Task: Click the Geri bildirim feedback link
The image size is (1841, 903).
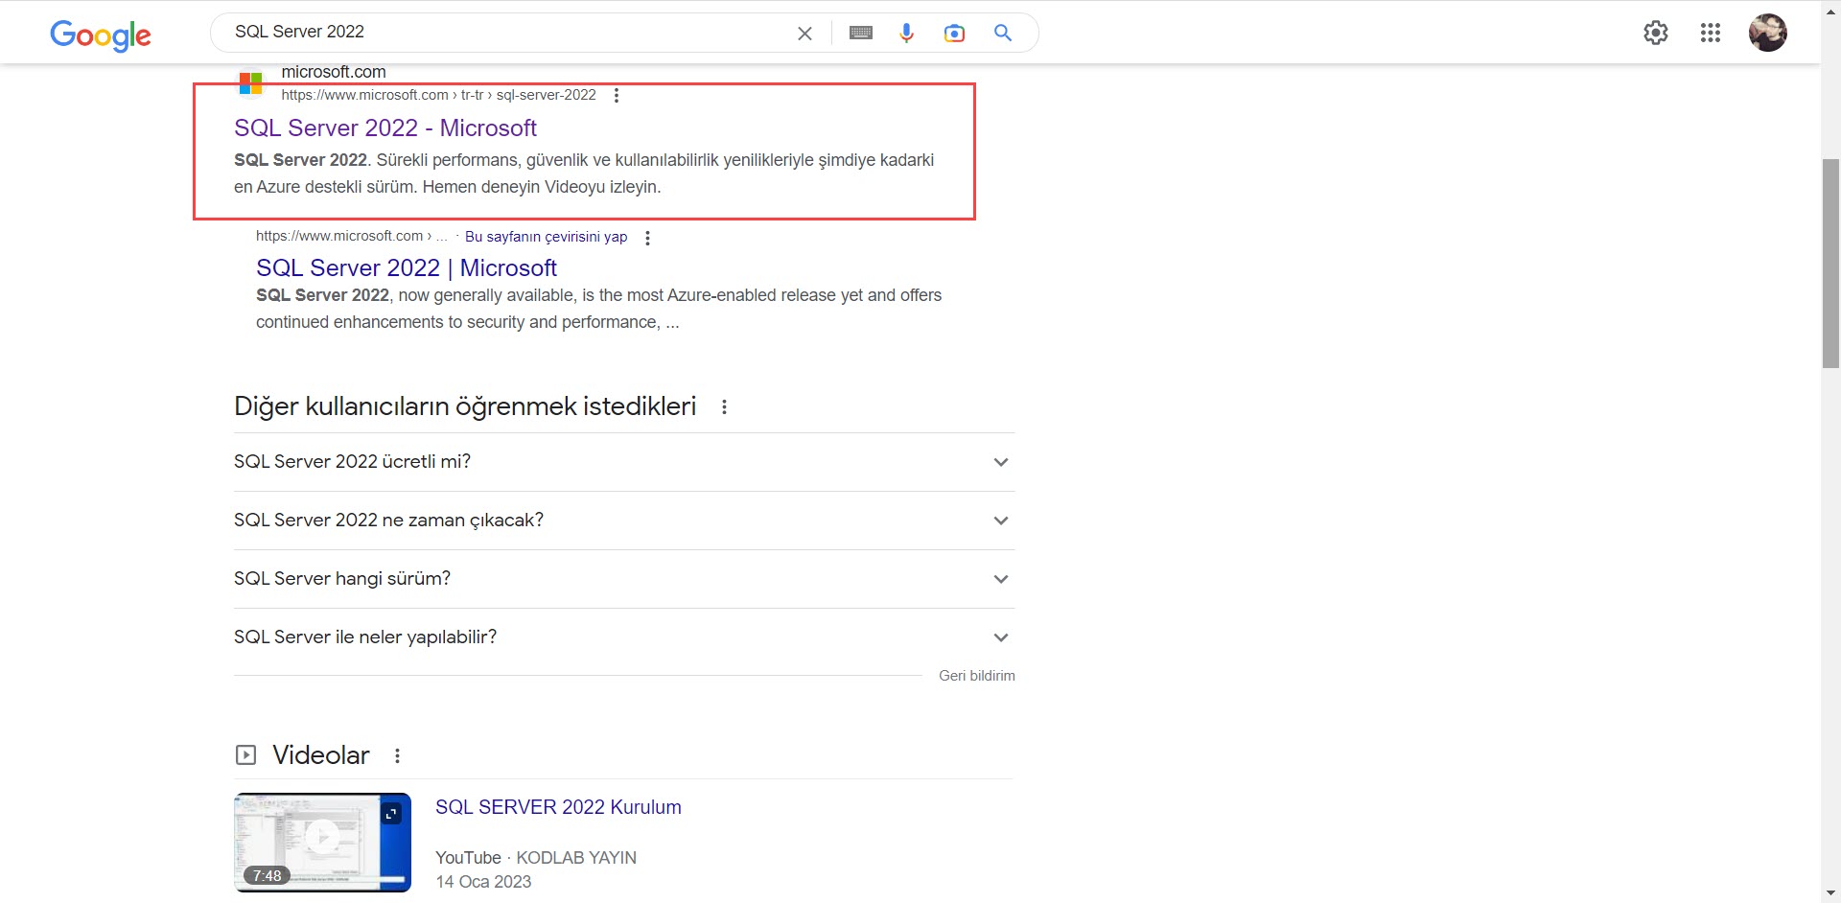Action: click(x=976, y=675)
